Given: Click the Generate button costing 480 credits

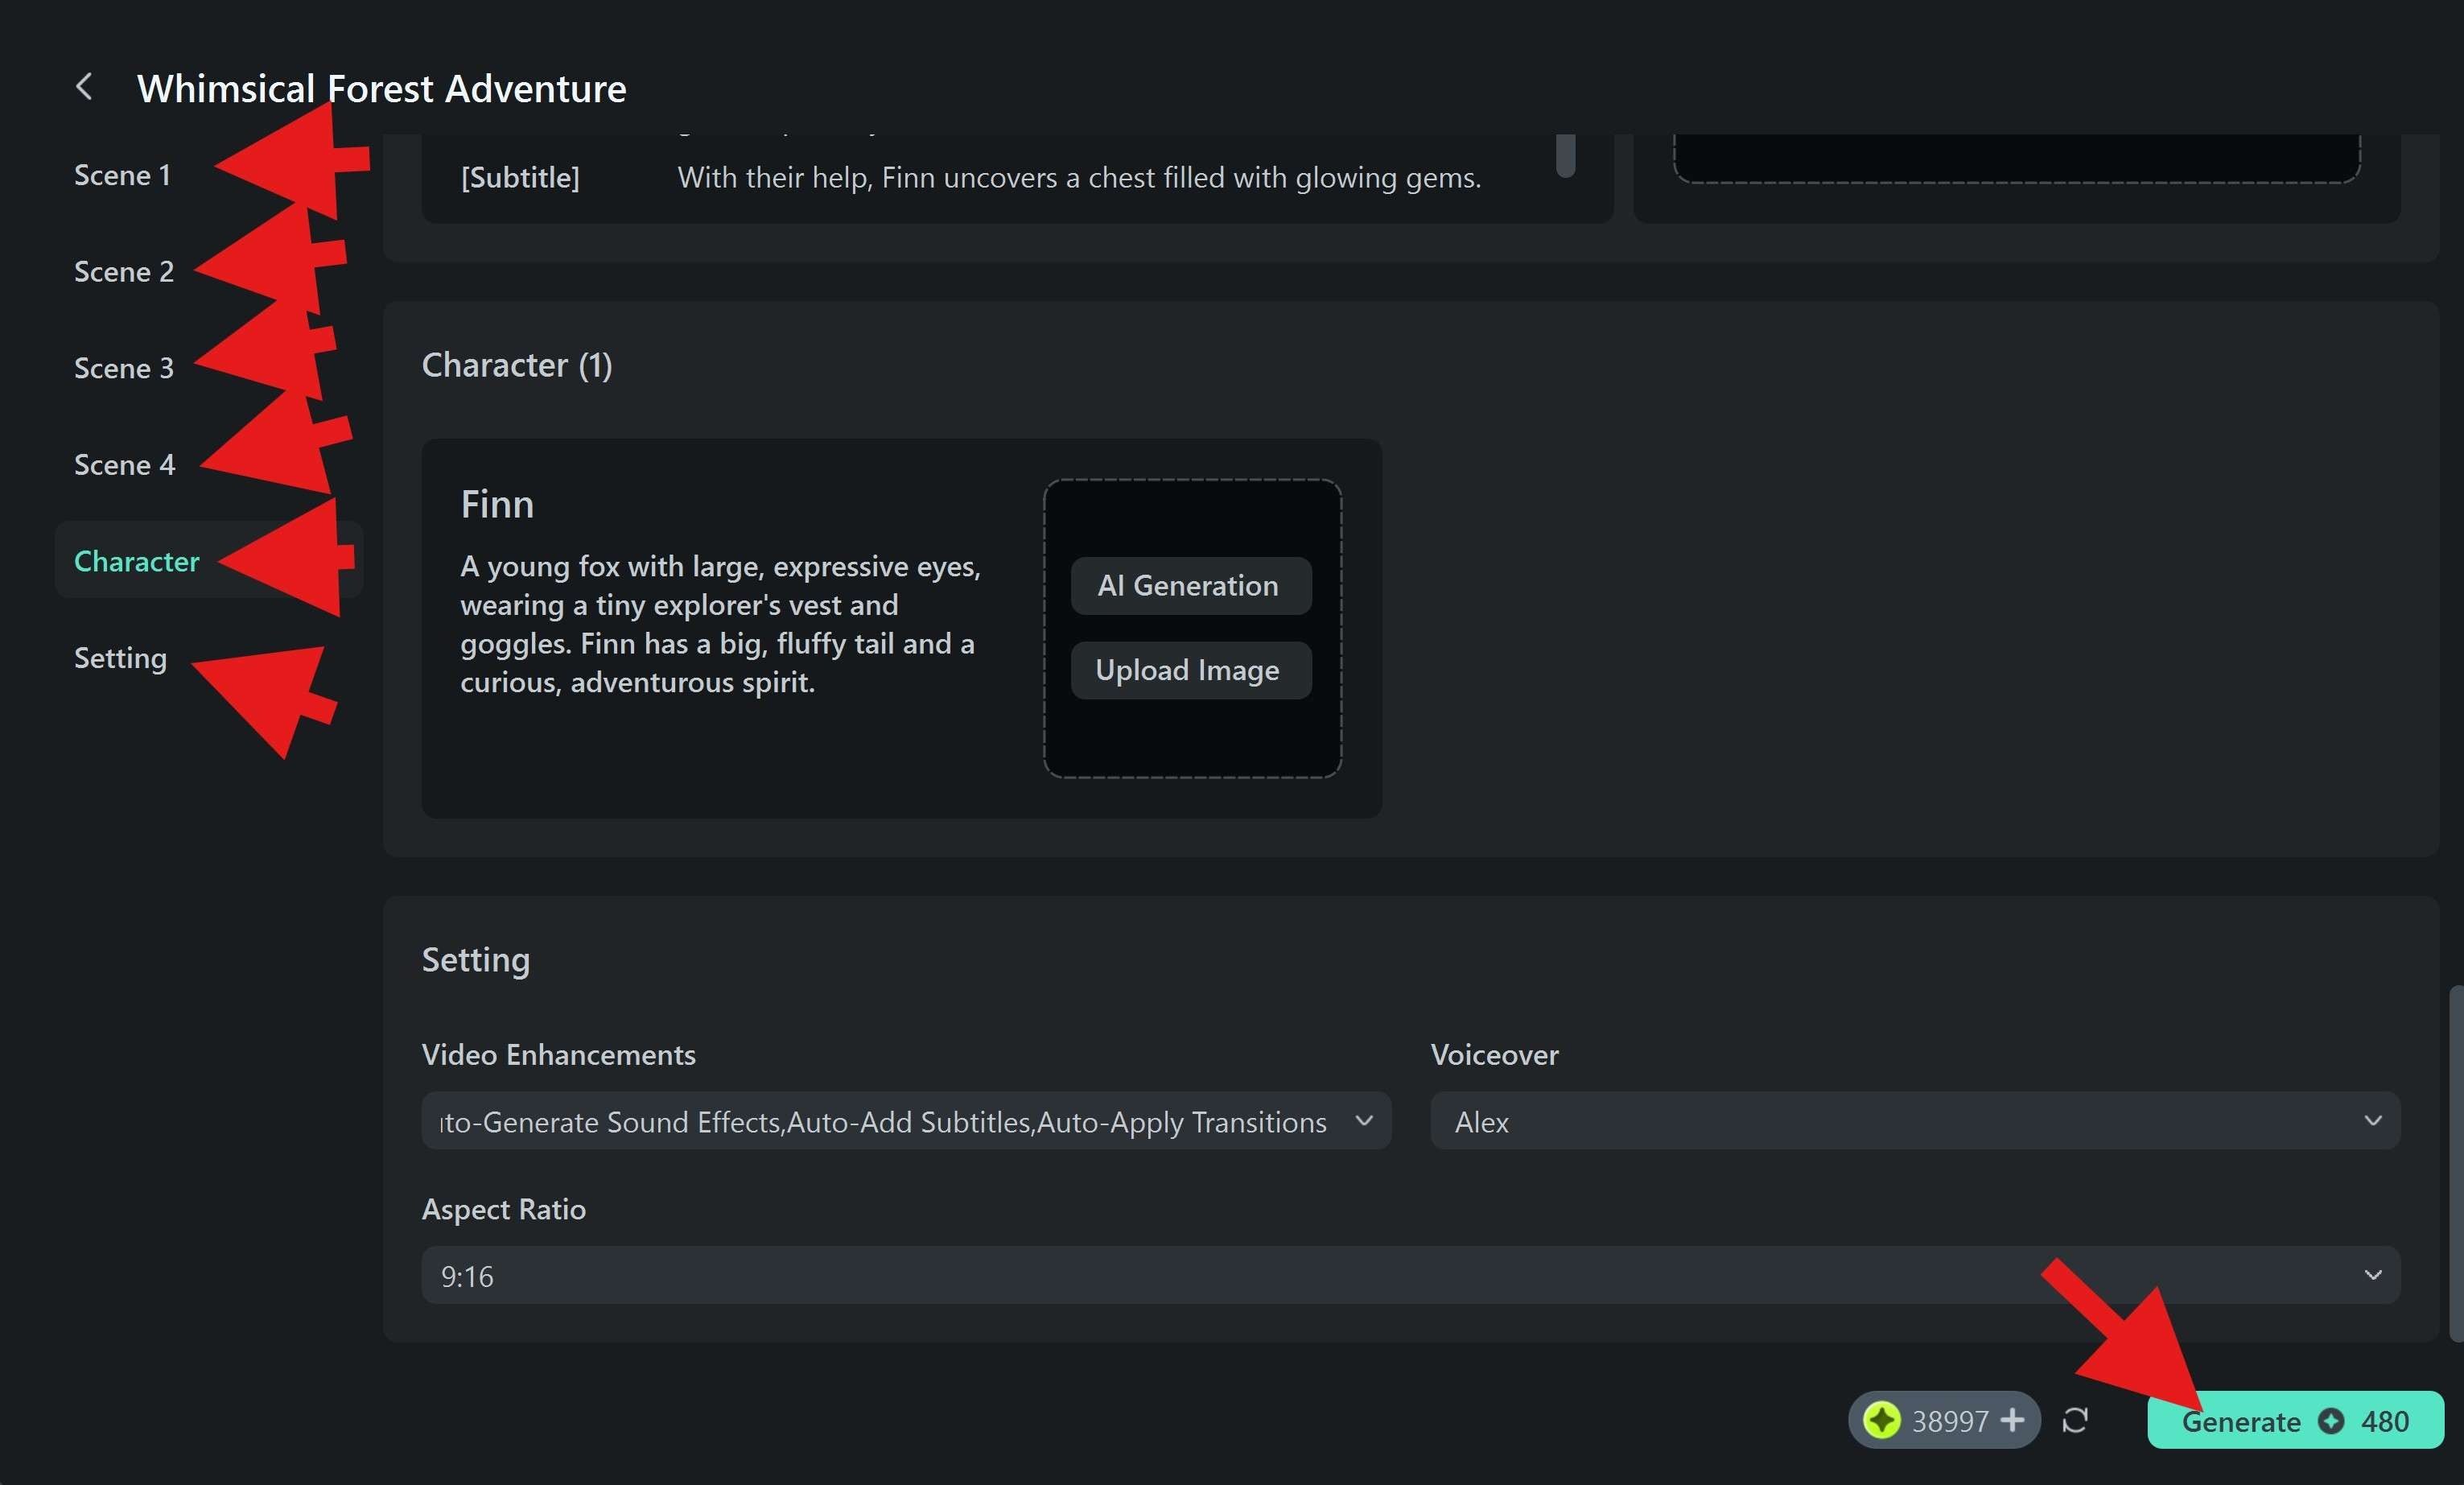Looking at the screenshot, I should coord(2295,1420).
